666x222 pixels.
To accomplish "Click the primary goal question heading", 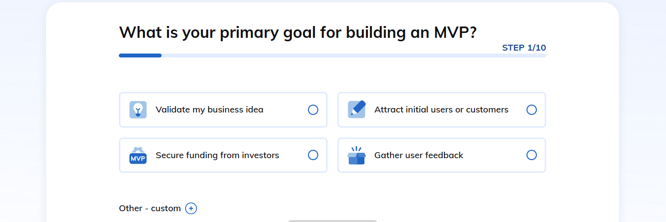I will coord(298,32).
